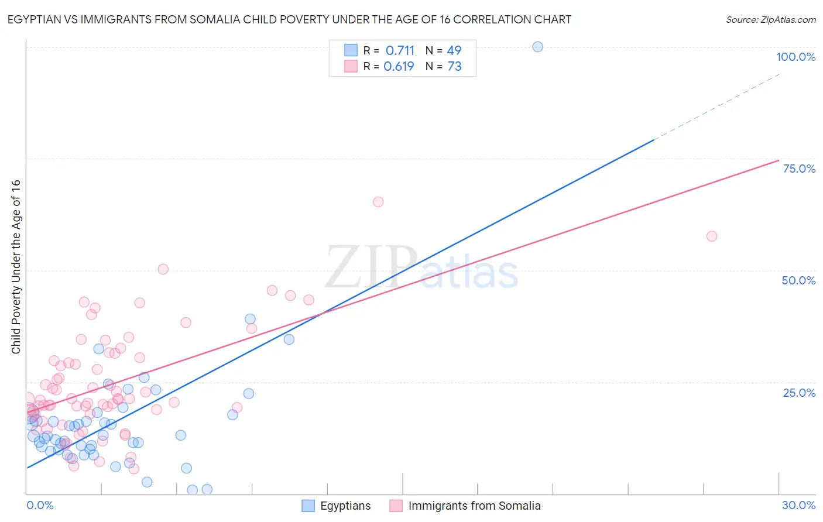Click the pink swatch beside R = 0.619

pyautogui.click(x=351, y=66)
